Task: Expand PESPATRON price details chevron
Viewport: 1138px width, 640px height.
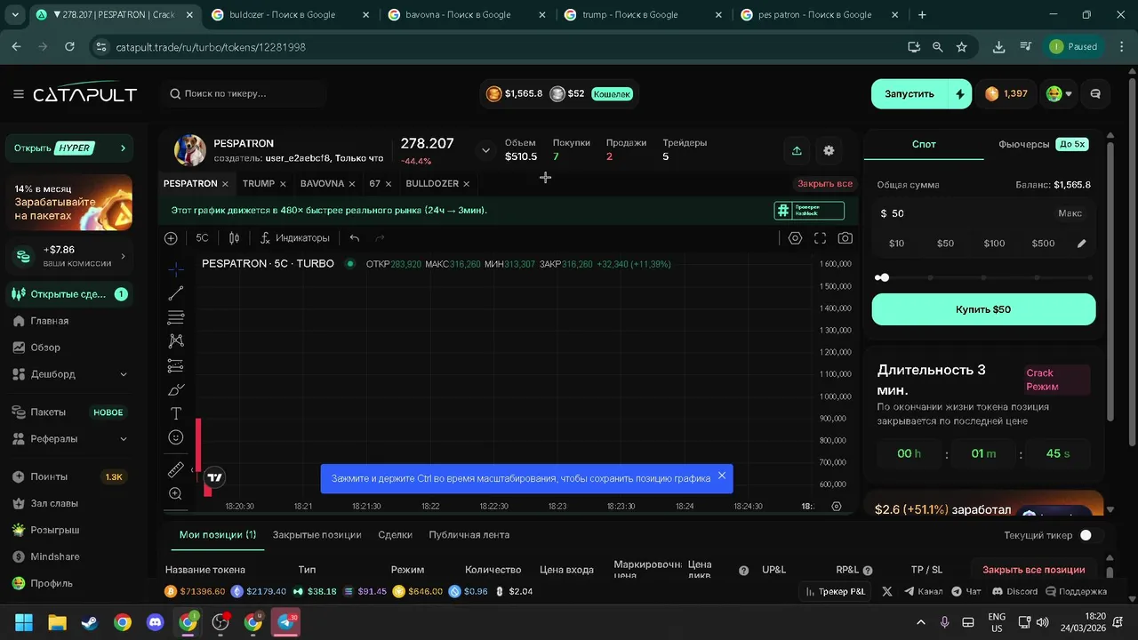Action: (485, 150)
